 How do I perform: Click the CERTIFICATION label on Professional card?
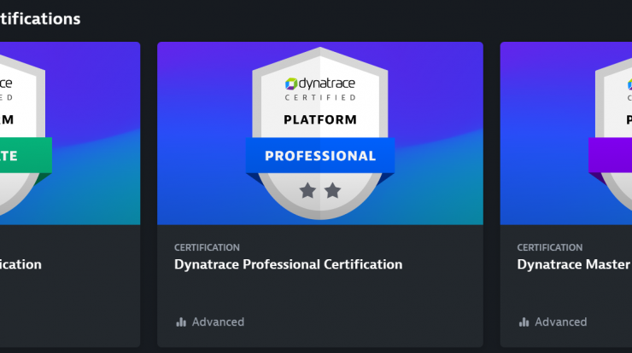coord(207,247)
